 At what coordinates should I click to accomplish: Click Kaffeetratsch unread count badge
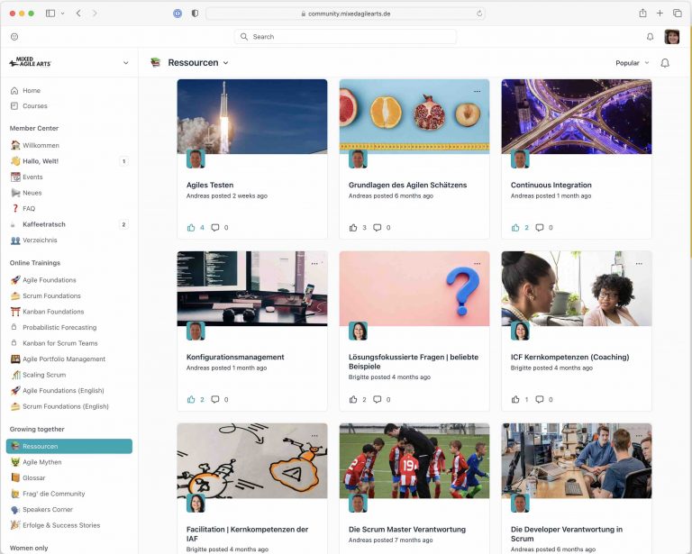123,224
